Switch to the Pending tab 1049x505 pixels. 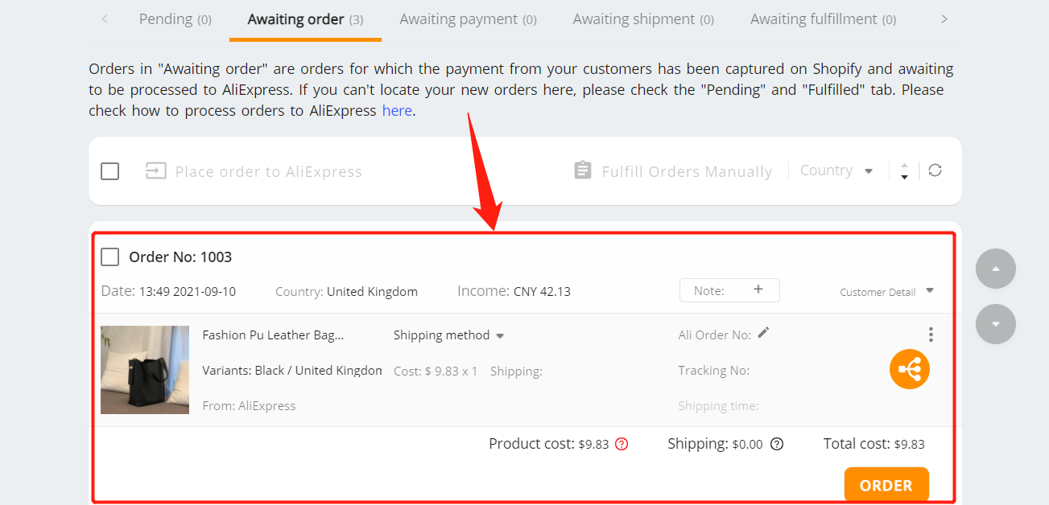tap(176, 19)
